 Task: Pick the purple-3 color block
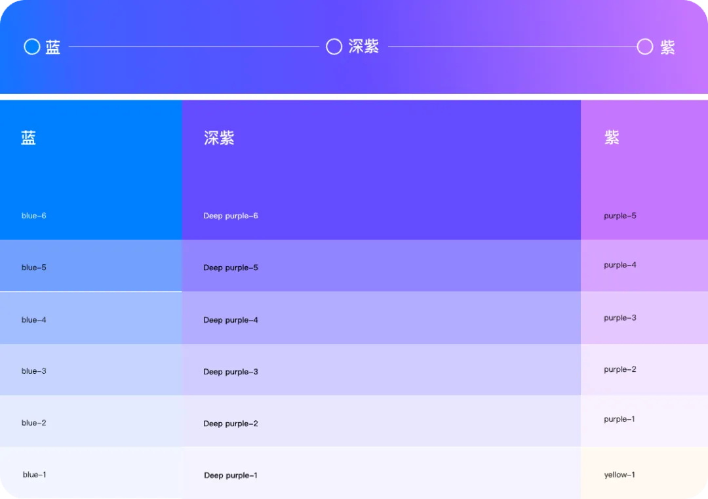pos(644,318)
